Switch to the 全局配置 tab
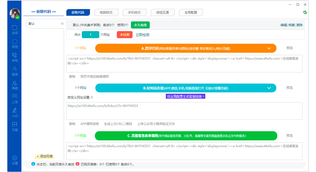This screenshot has width=316, height=172. click(191, 12)
